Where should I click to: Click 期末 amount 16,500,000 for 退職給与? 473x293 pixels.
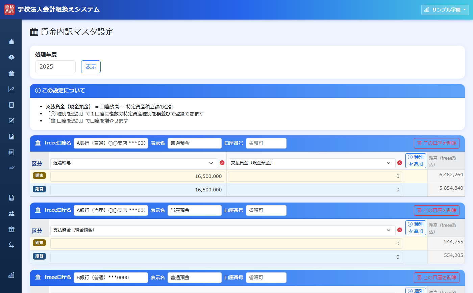(138, 176)
